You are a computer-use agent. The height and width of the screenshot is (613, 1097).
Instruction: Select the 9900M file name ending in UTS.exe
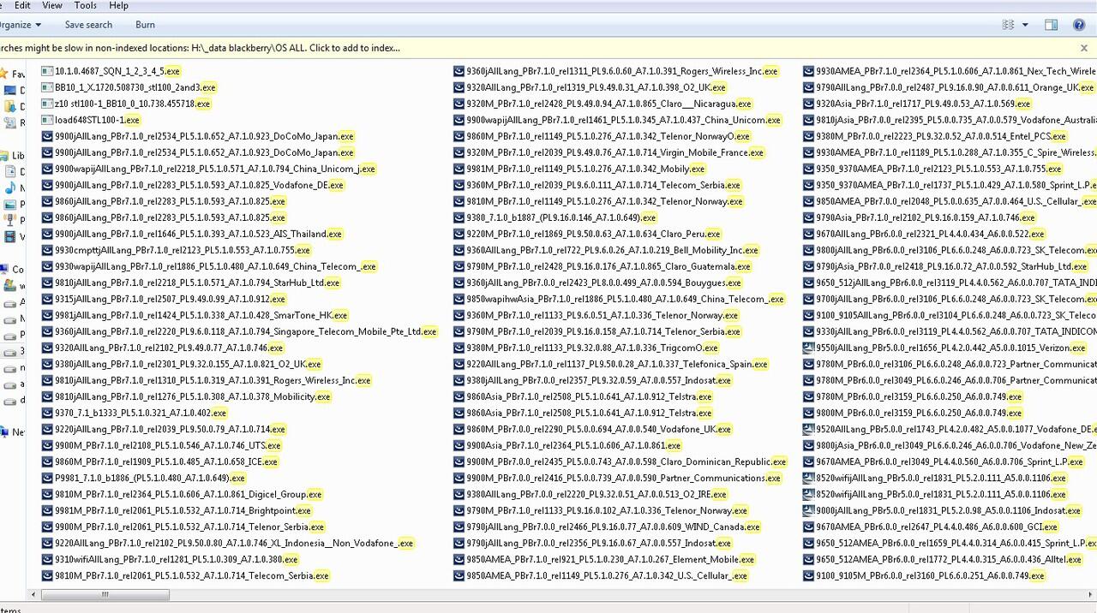pyautogui.click(x=168, y=445)
